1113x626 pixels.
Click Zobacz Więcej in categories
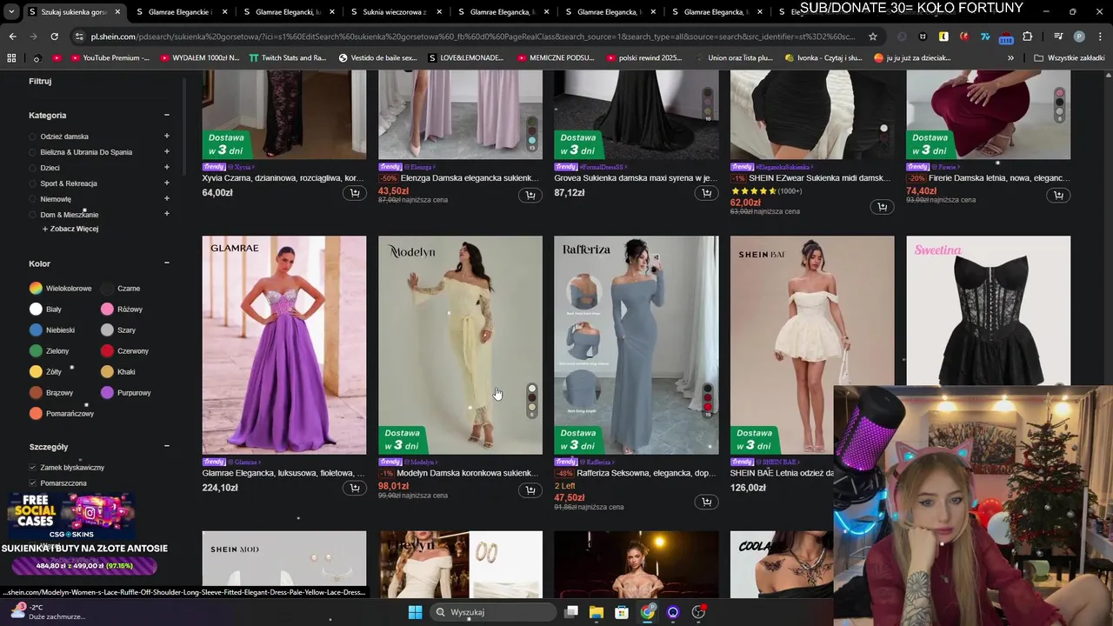(70, 229)
